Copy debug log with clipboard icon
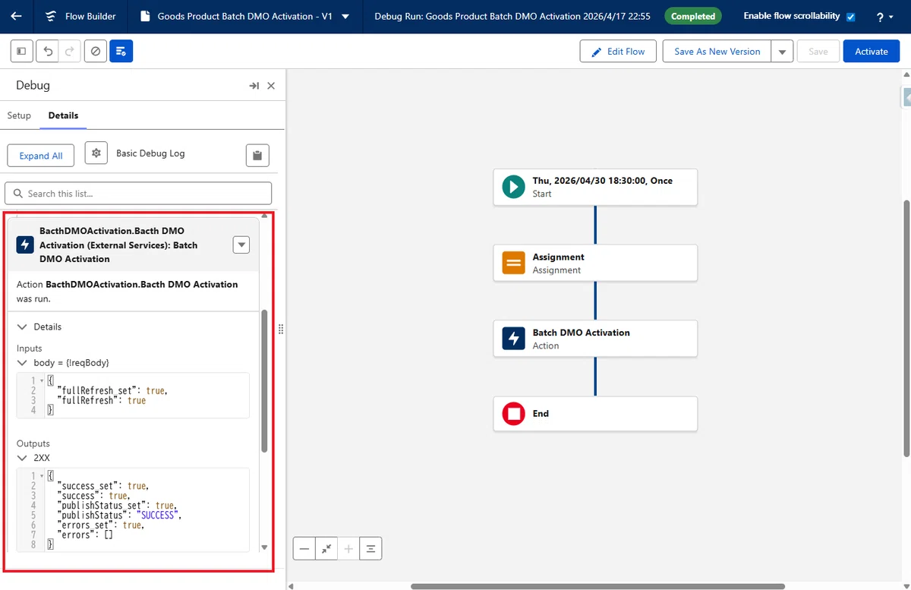 click(258, 156)
